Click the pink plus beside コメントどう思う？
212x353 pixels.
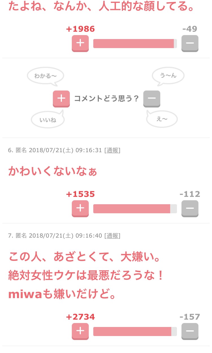[61, 99]
